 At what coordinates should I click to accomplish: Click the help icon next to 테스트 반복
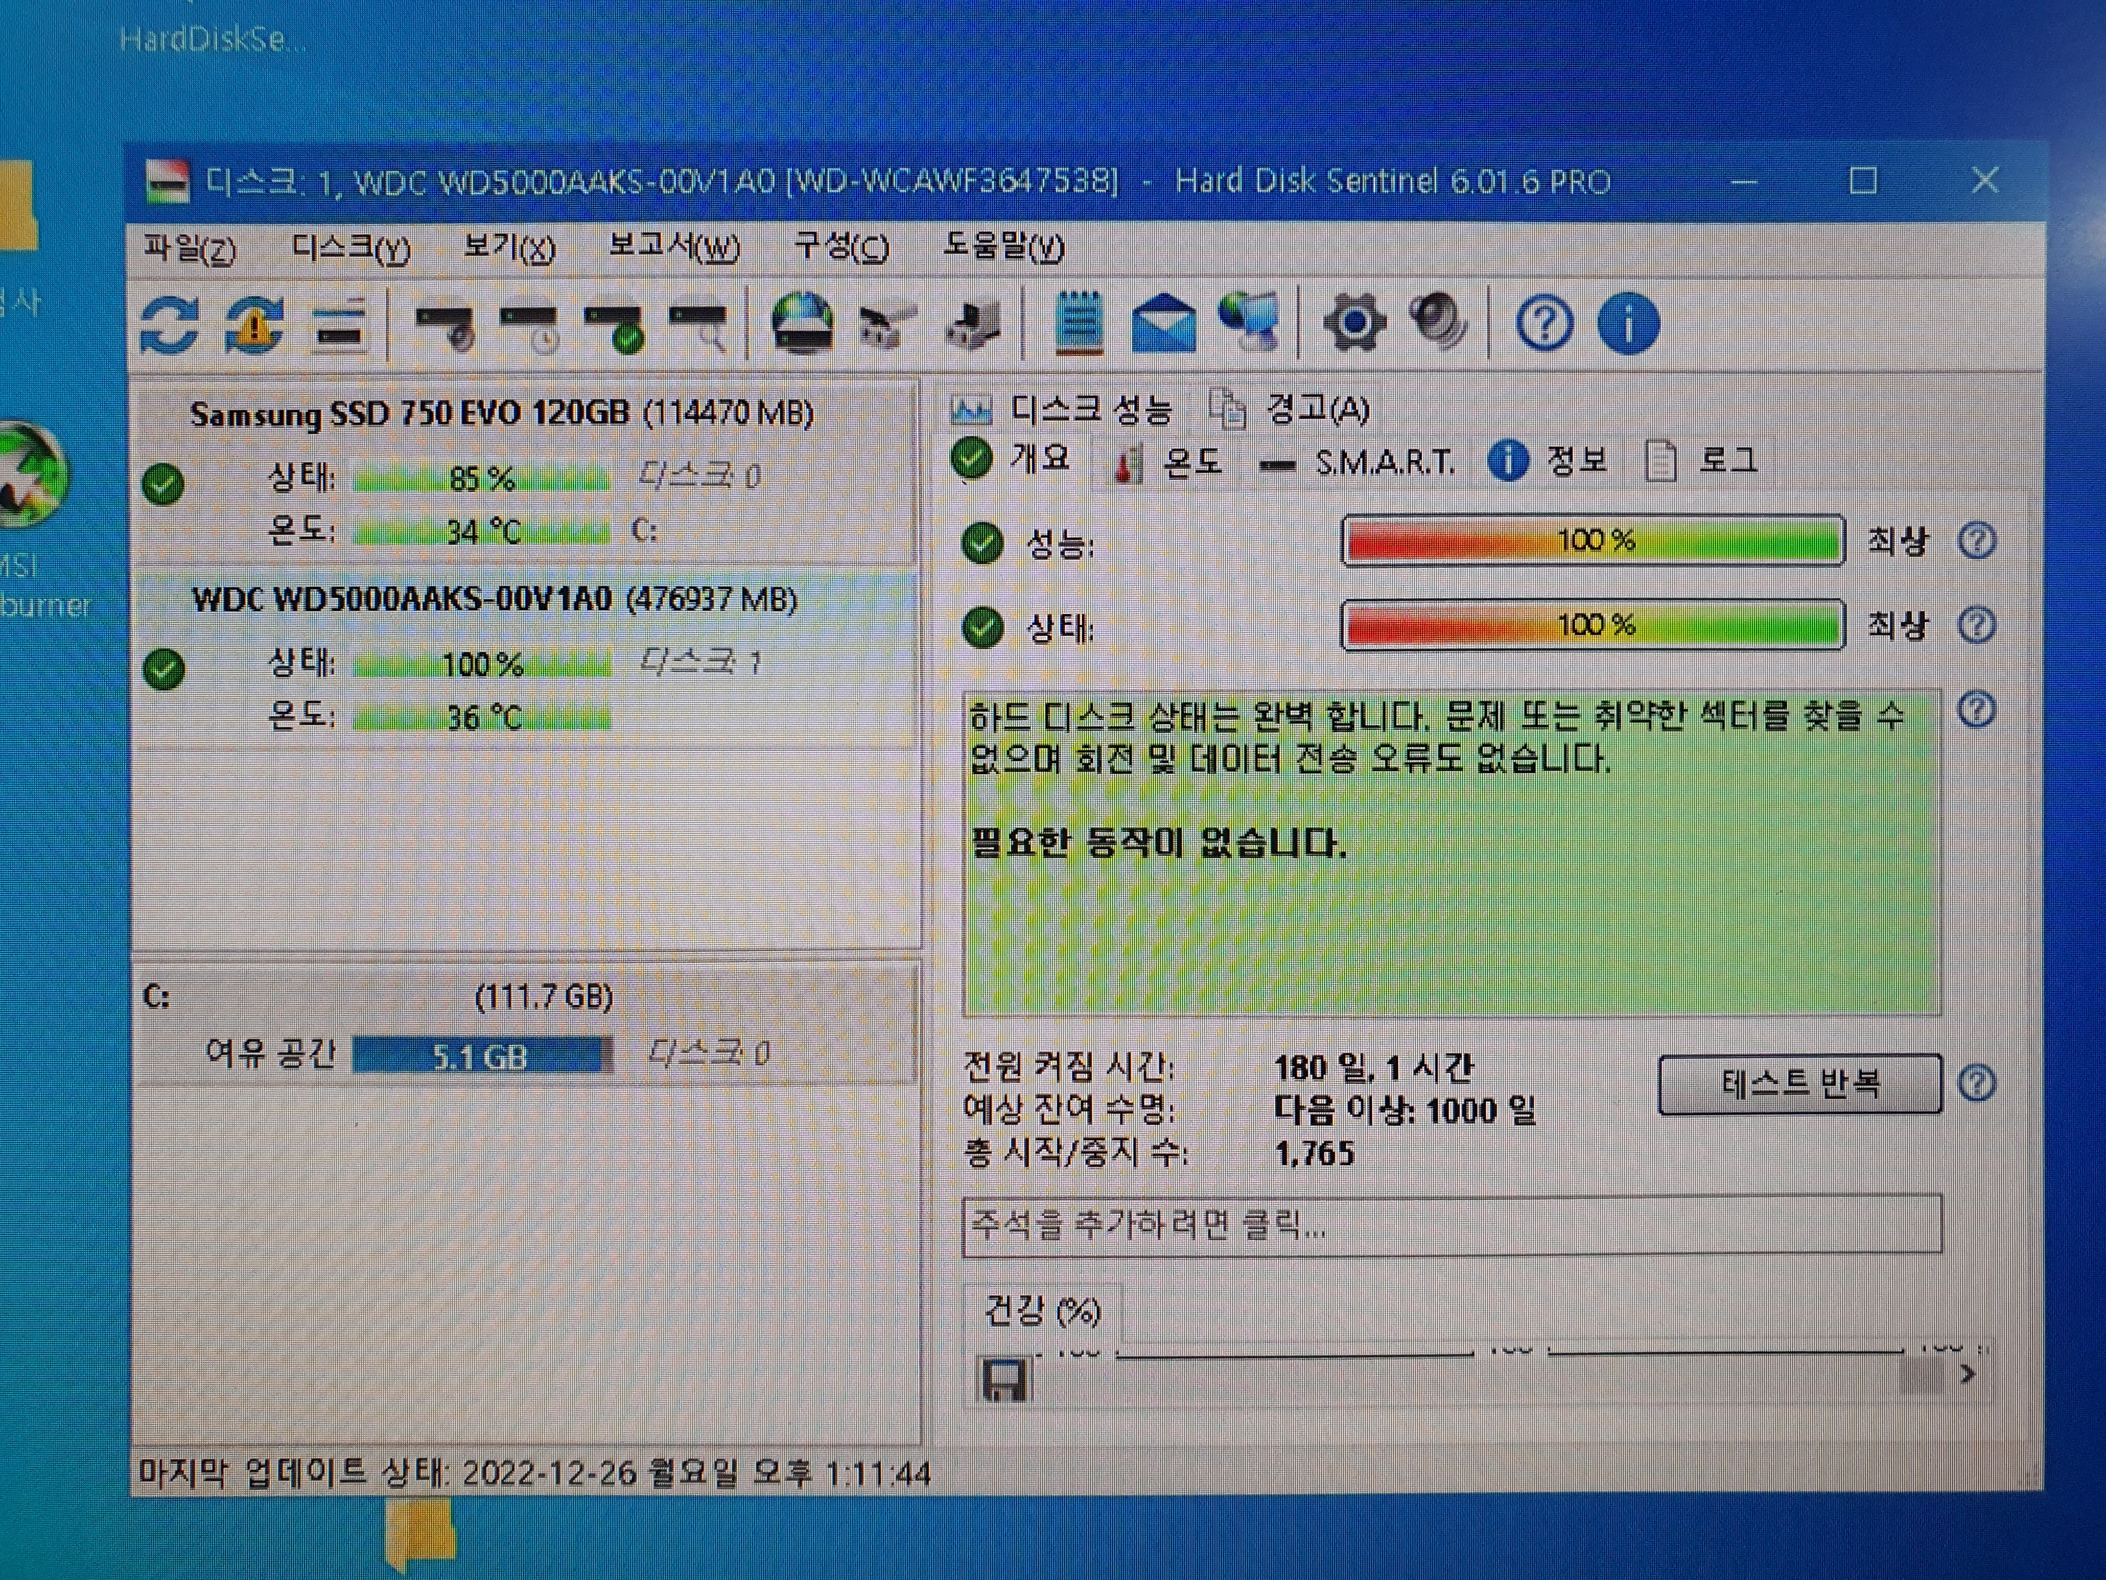click(x=1976, y=1084)
